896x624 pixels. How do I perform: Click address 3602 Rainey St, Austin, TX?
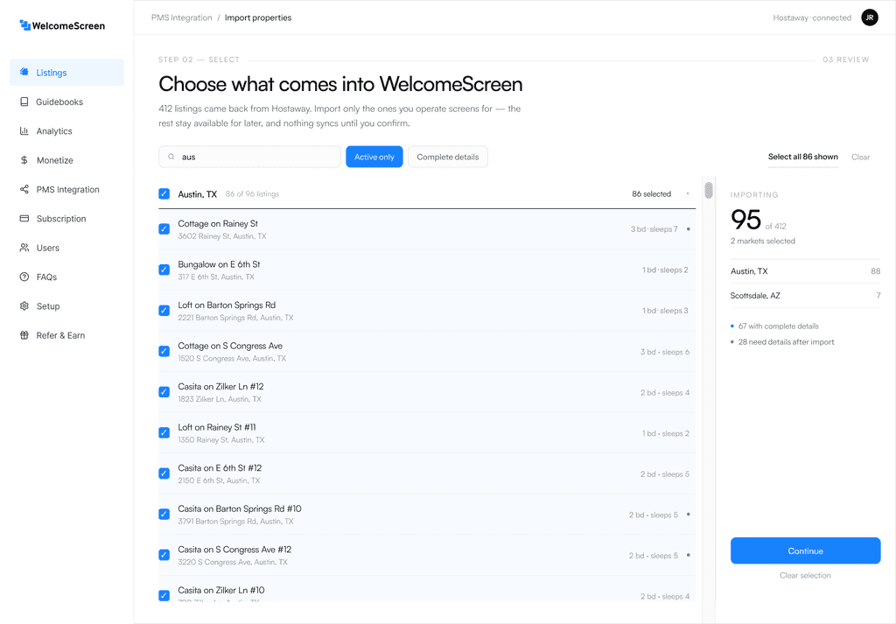(x=221, y=236)
